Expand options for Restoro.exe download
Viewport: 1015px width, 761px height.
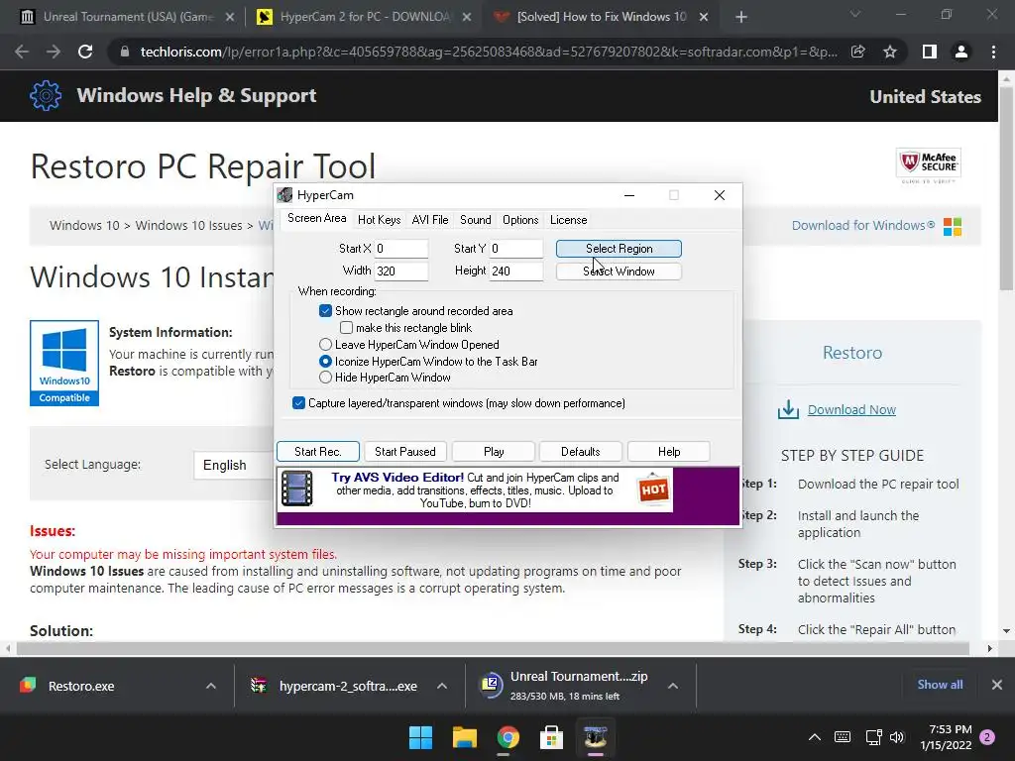[x=211, y=686]
